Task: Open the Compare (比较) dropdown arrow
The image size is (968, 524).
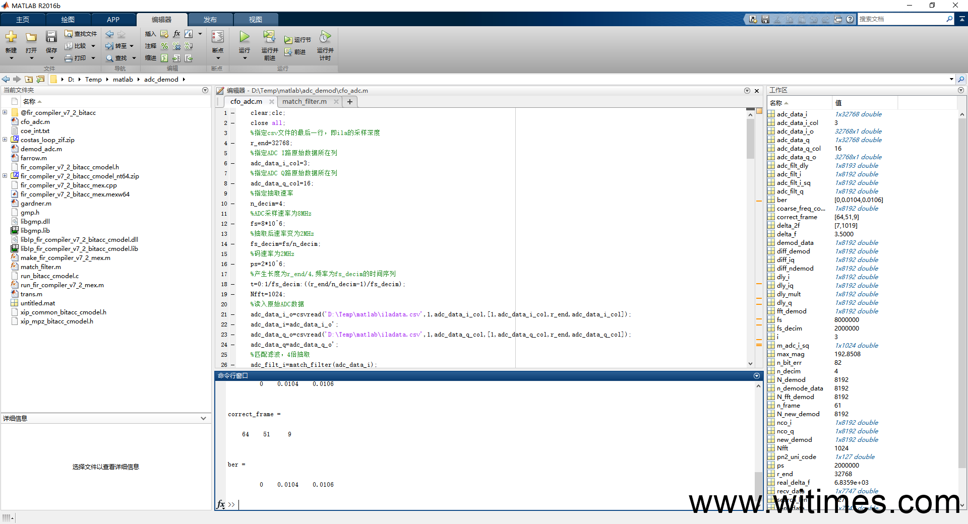Action: pos(93,46)
